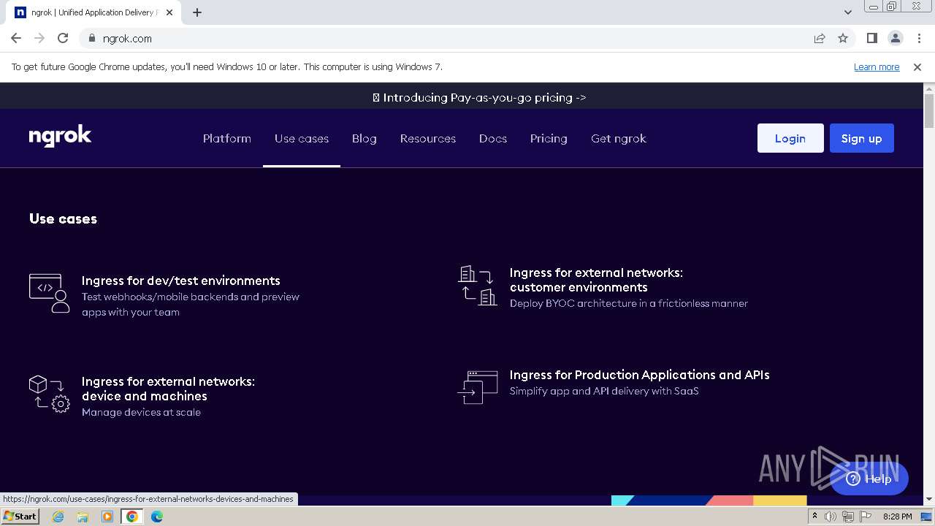Open the Pricing page

(x=549, y=138)
